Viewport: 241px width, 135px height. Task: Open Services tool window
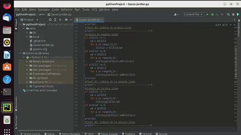[x=162, y=134]
